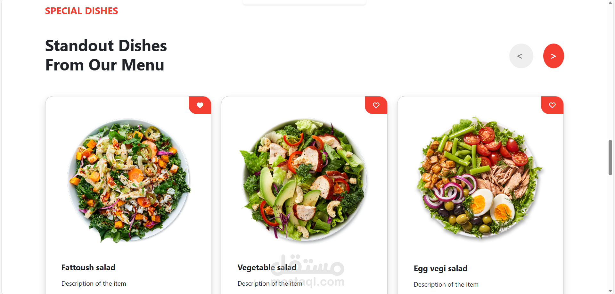The height and width of the screenshot is (294, 615).
Task: Open the Egg vegi salad image
Action: [480, 177]
